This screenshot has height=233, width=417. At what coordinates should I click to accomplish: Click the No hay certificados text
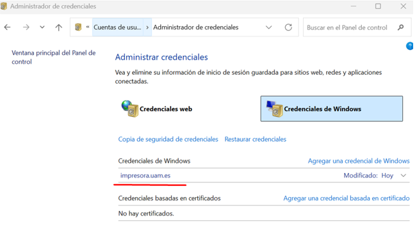(x=146, y=213)
